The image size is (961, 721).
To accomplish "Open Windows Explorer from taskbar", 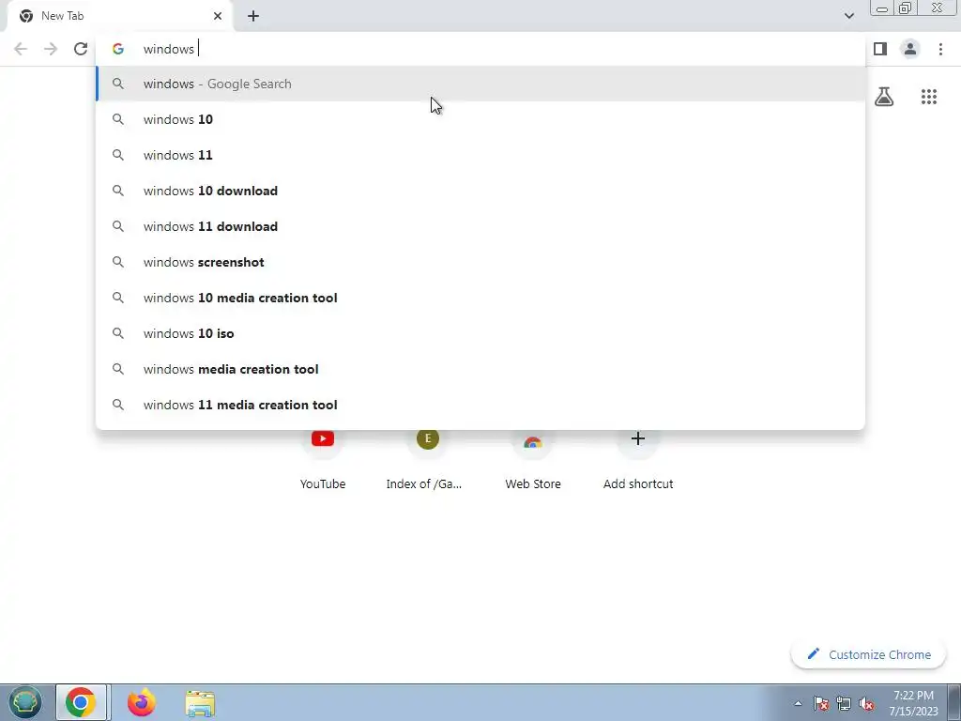I will click(200, 703).
